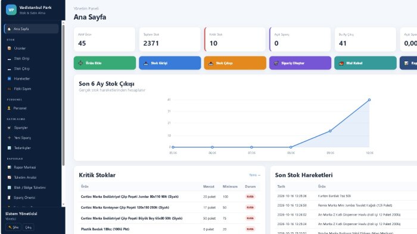Click Kritik badge in Plastik Bardak row

click(250, 229)
